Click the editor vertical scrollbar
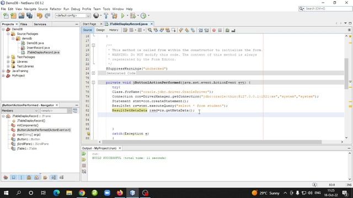The height and width of the screenshot is (198, 353). pyautogui.click(x=346, y=73)
